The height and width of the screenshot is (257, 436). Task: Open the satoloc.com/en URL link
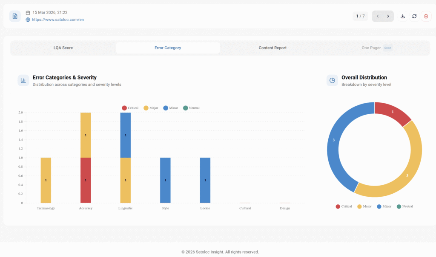(58, 20)
